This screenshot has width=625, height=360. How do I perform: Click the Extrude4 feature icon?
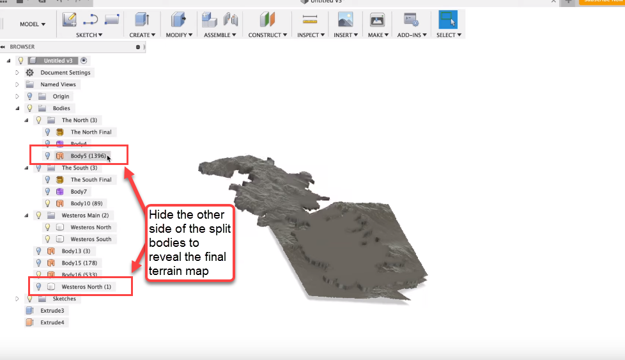[29, 322]
